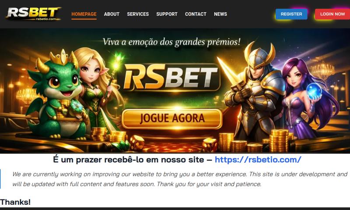Open the https://rsbetio.com/ link
Image resolution: width=350 pixels, height=210 pixels.
click(258, 160)
